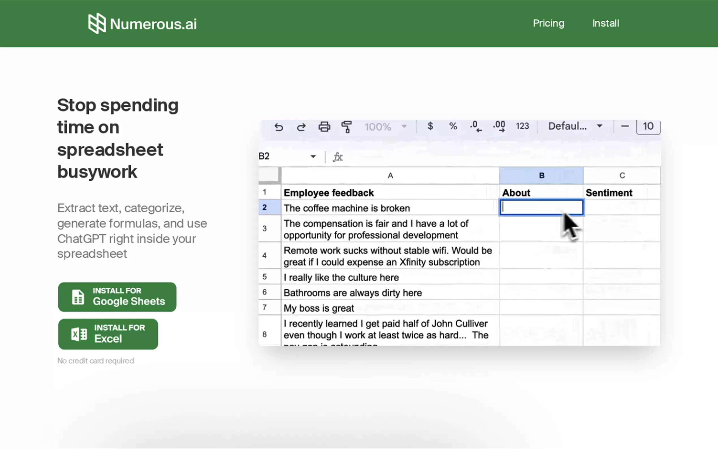Click Install for Google Sheets button

[x=117, y=297]
